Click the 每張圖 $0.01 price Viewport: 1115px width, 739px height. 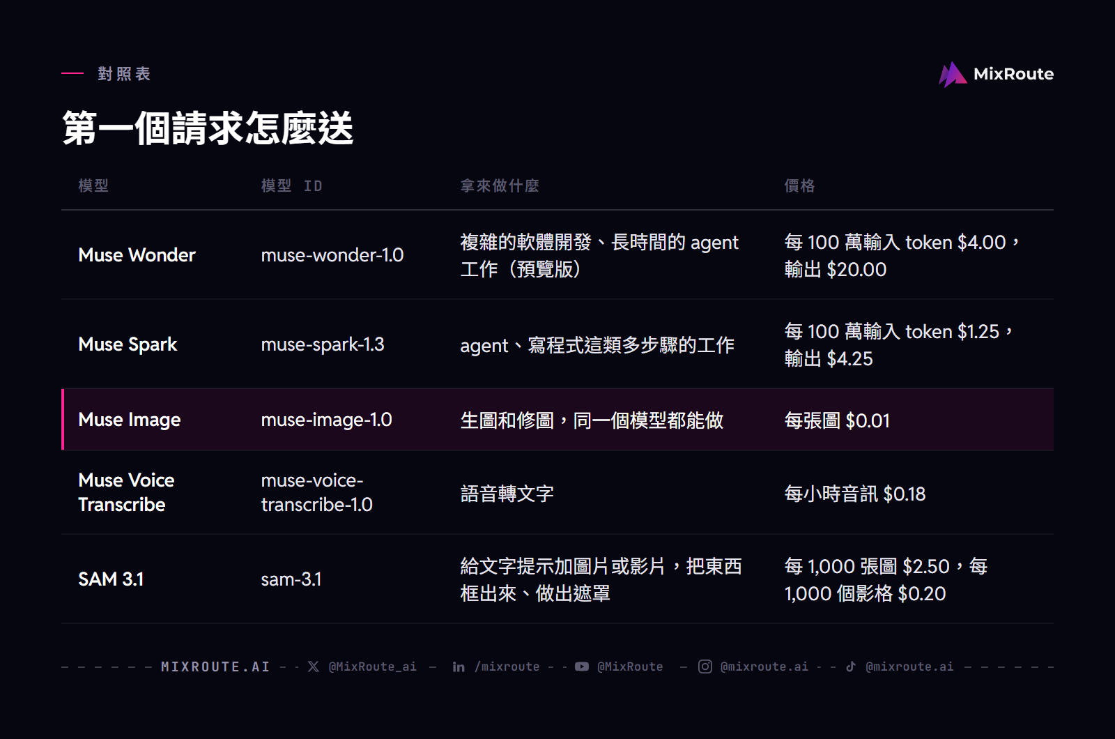point(837,420)
